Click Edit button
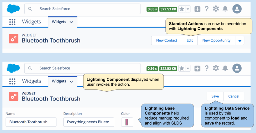The height and width of the screenshot is (133, 256). 190,40
